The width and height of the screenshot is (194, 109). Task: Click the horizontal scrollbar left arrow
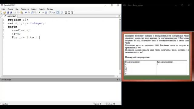point(1,76)
